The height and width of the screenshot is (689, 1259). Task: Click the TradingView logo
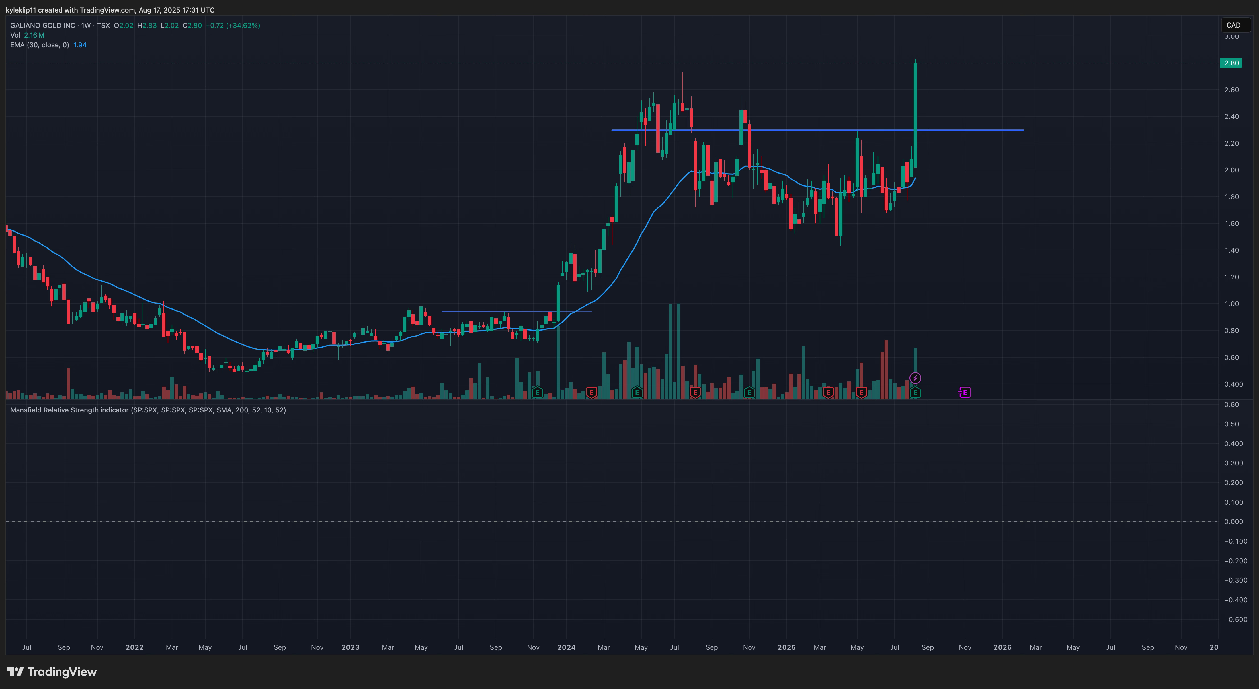pyautogui.click(x=52, y=672)
